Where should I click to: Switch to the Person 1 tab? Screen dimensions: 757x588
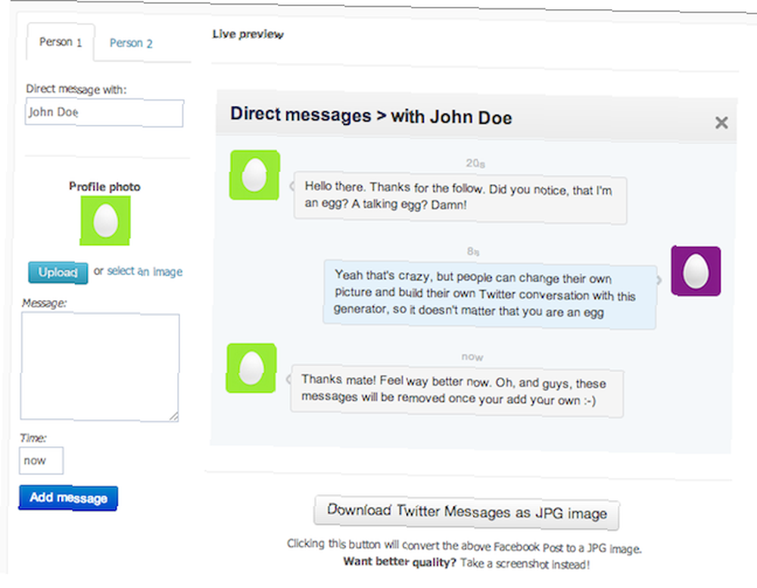click(61, 42)
